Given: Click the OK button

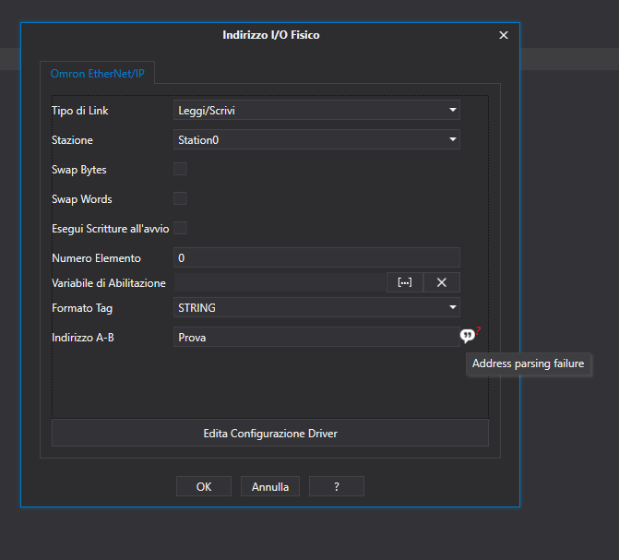Looking at the screenshot, I should click(x=204, y=486).
